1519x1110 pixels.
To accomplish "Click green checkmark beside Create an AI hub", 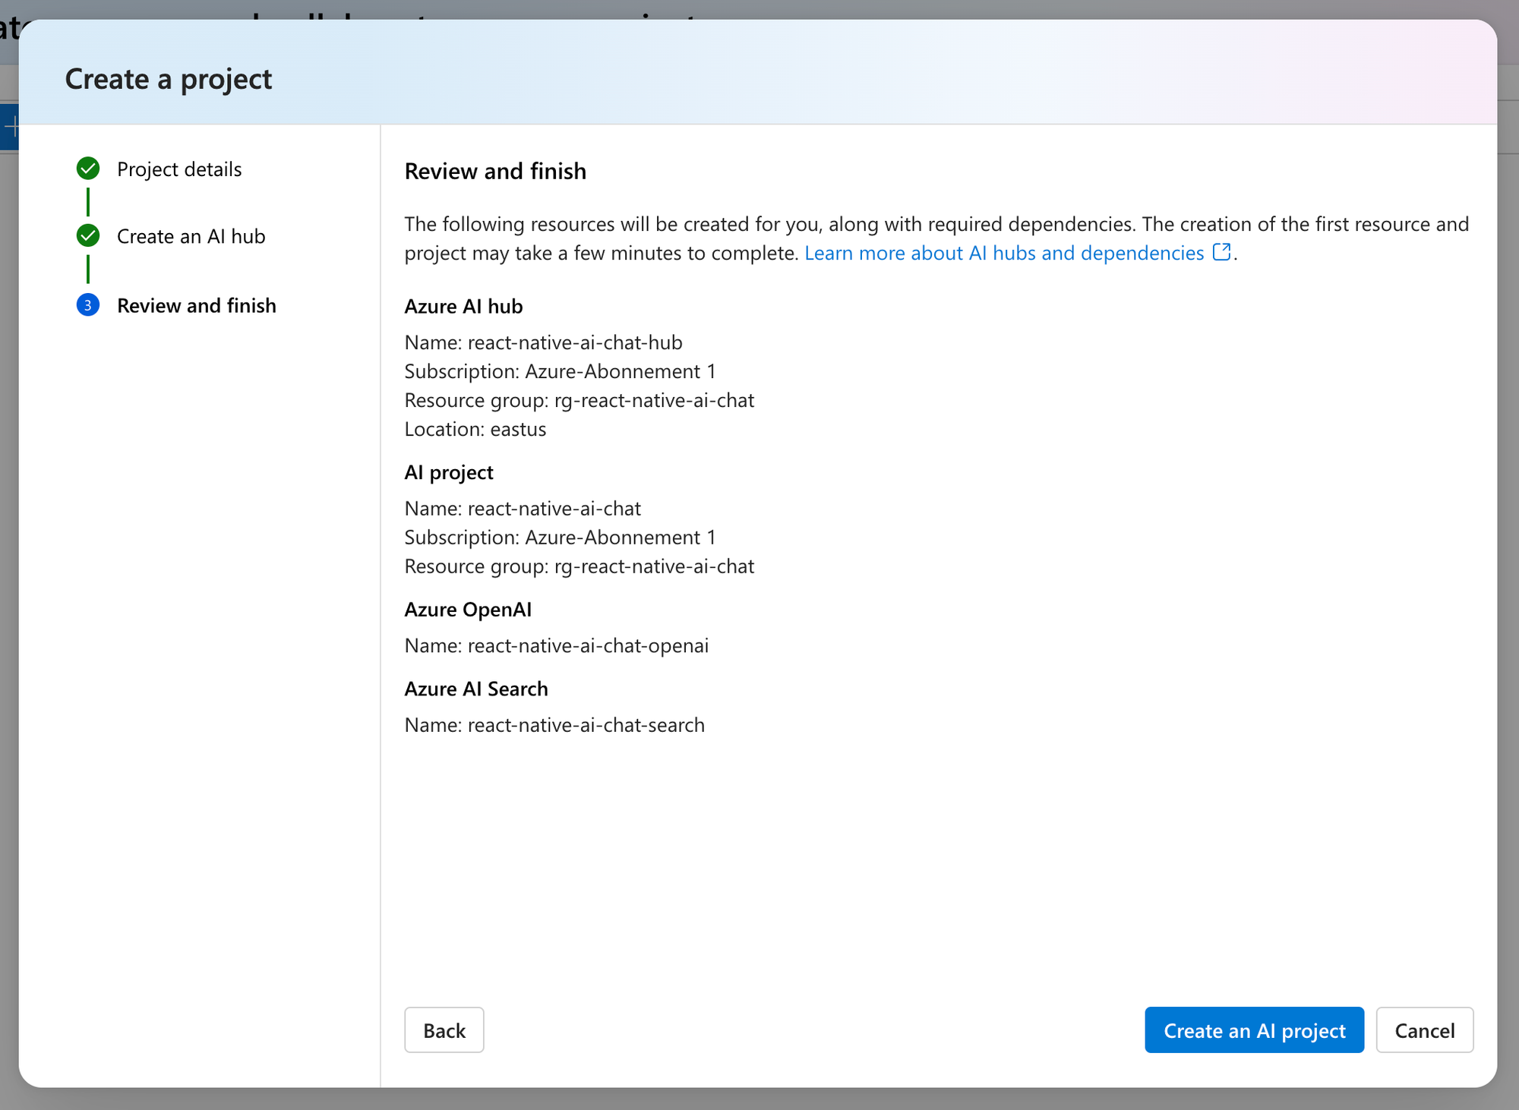I will (88, 236).
